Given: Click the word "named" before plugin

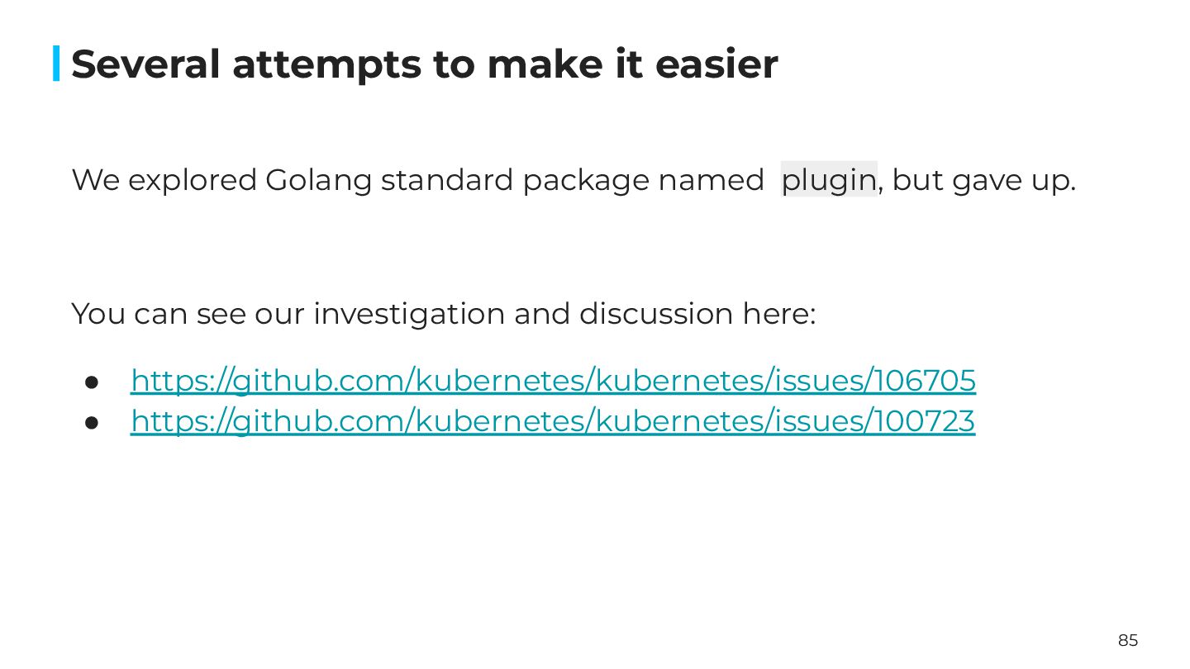Looking at the screenshot, I should [x=711, y=180].
